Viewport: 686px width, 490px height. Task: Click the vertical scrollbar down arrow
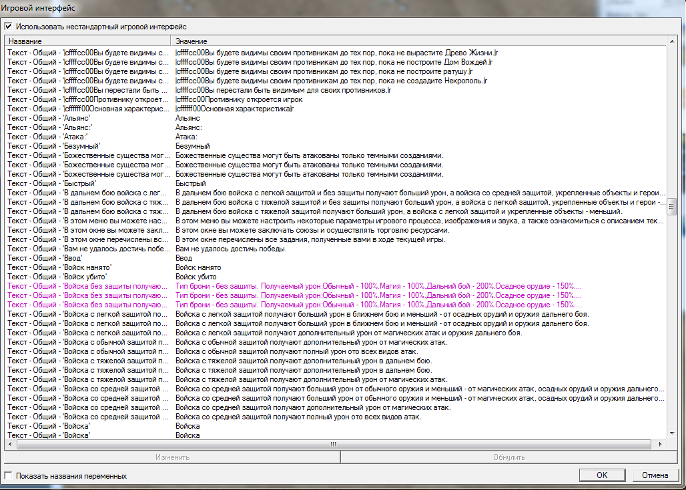click(671, 433)
